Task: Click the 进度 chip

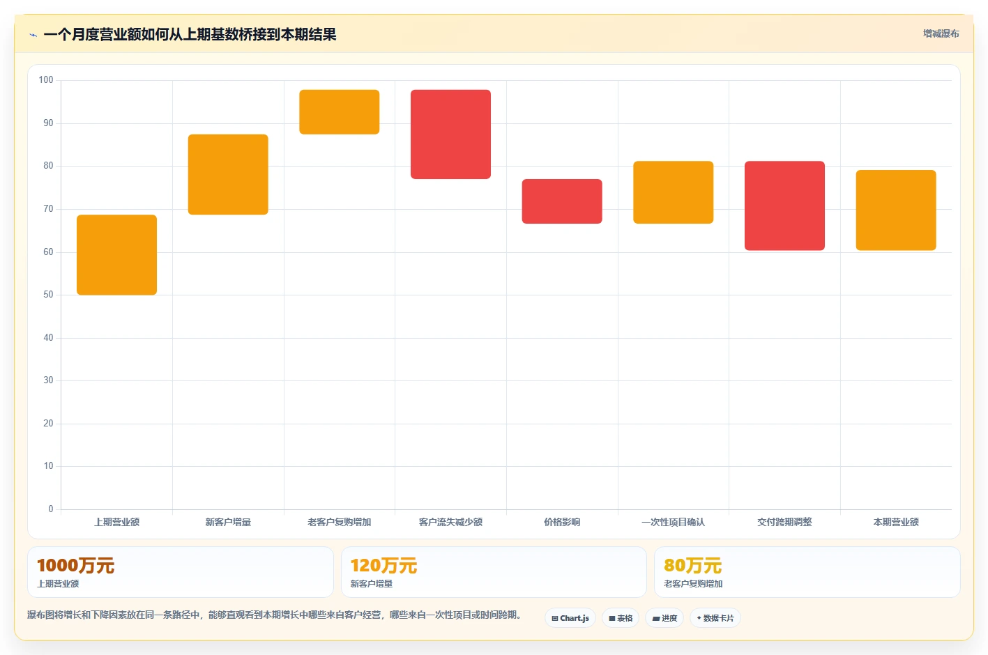Action: pyautogui.click(x=664, y=618)
